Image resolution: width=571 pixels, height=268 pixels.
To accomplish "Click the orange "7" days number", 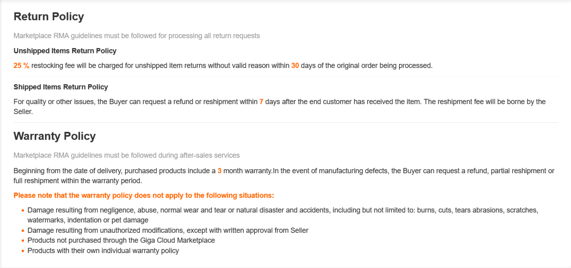I will pyautogui.click(x=261, y=102).
